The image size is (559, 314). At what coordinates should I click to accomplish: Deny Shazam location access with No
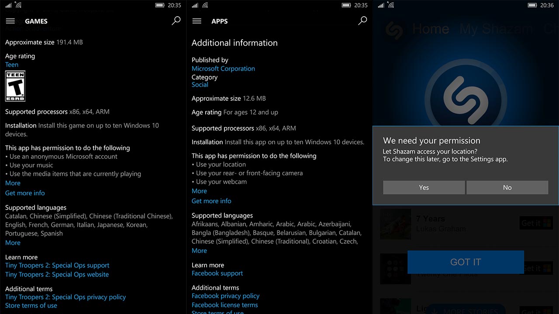(507, 188)
